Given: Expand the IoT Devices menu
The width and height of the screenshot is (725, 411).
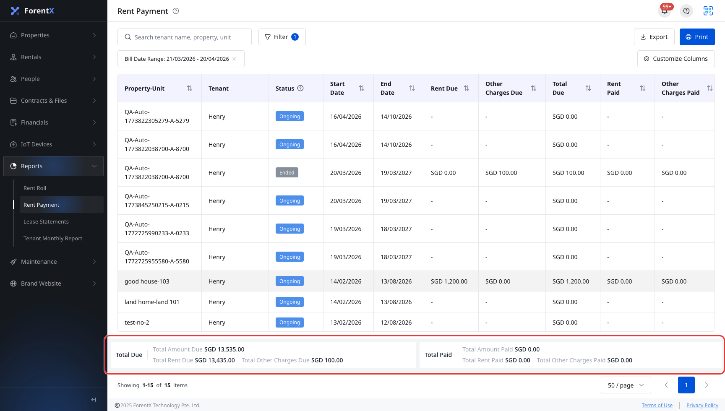Looking at the screenshot, I should point(53,144).
